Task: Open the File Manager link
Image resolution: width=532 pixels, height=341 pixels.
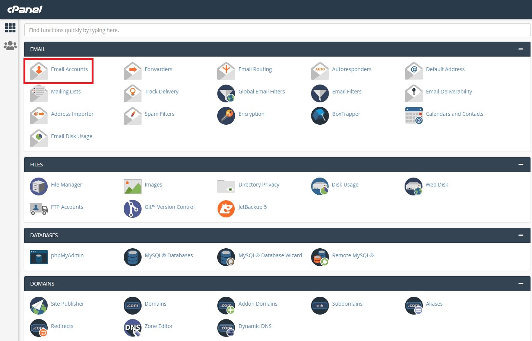Action: point(66,185)
